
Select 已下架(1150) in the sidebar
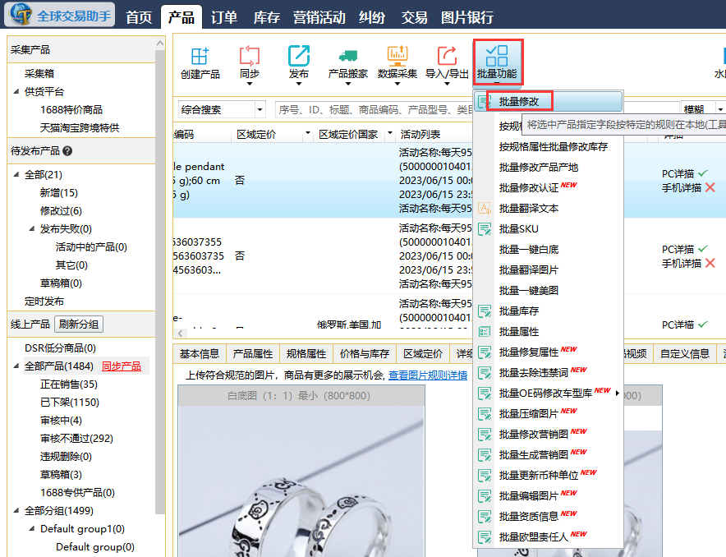click(x=70, y=403)
